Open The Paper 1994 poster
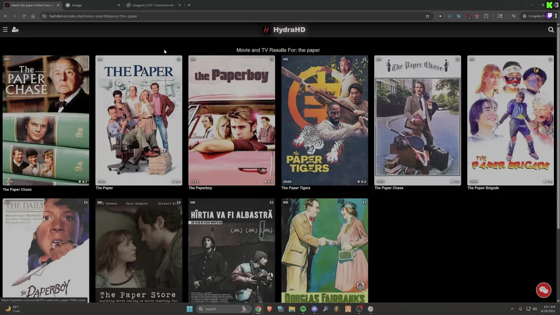Viewport: 560px width, 315px height. (x=139, y=120)
